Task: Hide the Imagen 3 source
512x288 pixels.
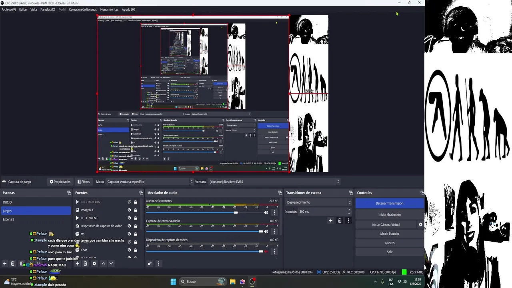Action: click(x=129, y=210)
